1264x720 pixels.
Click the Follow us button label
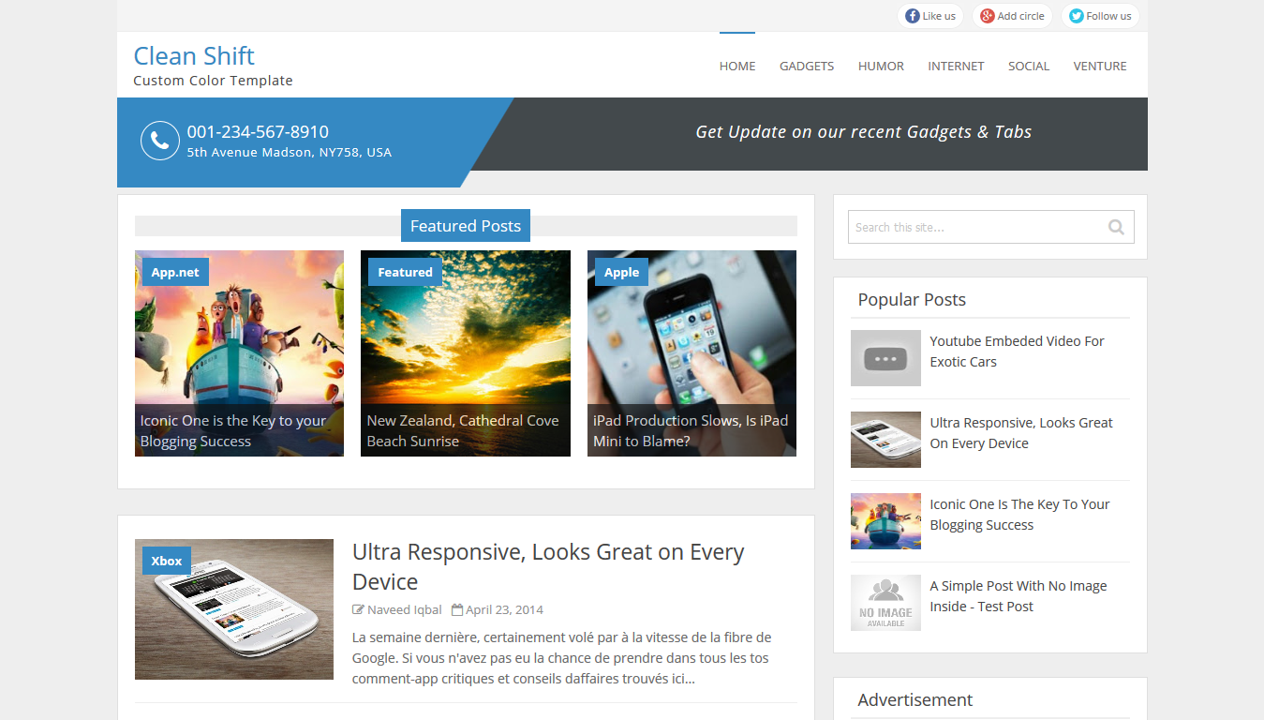(1108, 16)
